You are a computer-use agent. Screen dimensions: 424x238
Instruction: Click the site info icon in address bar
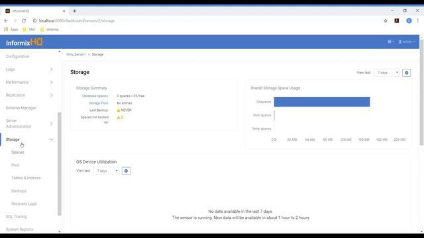tap(34, 20)
